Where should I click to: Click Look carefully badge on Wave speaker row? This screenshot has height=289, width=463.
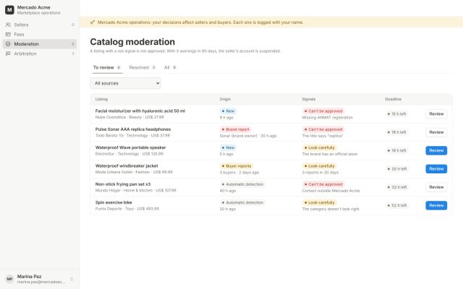[319, 147]
